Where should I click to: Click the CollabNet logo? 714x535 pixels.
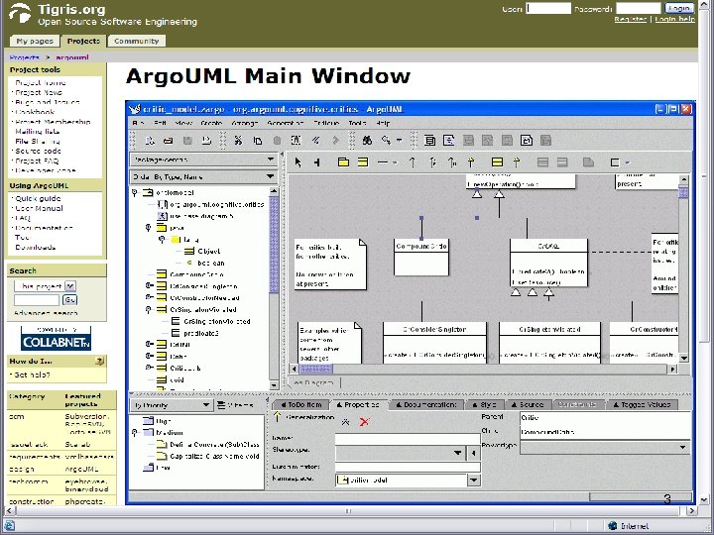[56, 338]
